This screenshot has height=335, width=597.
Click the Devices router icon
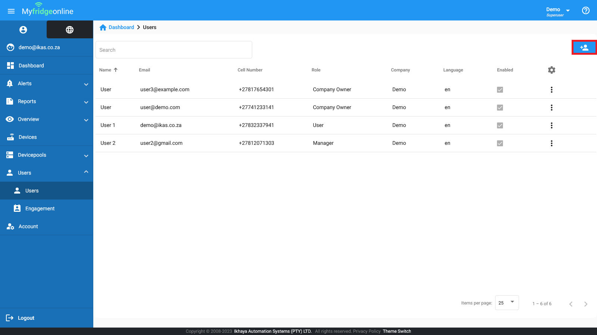[x=10, y=137]
